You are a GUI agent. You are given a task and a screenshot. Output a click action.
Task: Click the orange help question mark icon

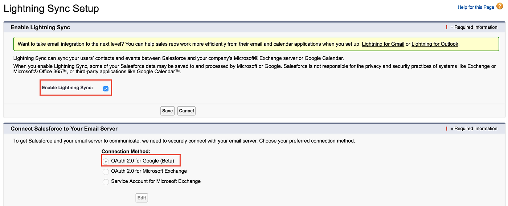click(500, 7)
